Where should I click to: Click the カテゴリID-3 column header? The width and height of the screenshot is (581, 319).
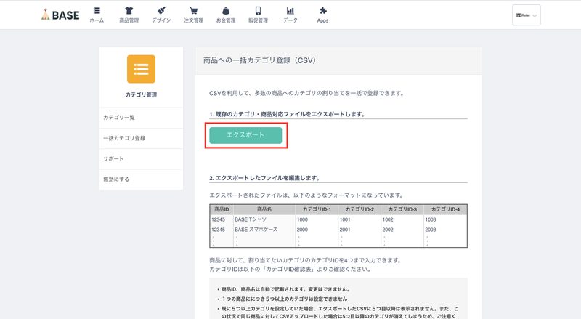[402, 209]
